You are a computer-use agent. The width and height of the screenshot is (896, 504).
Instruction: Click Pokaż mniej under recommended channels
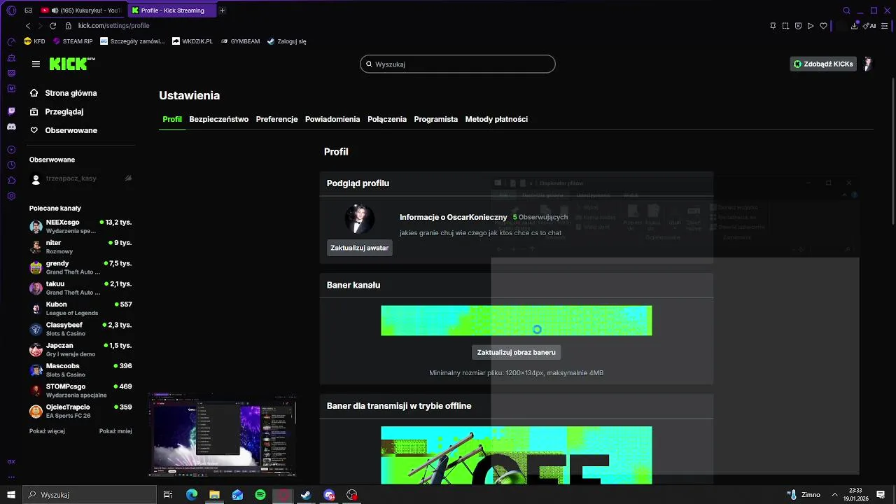tap(115, 431)
